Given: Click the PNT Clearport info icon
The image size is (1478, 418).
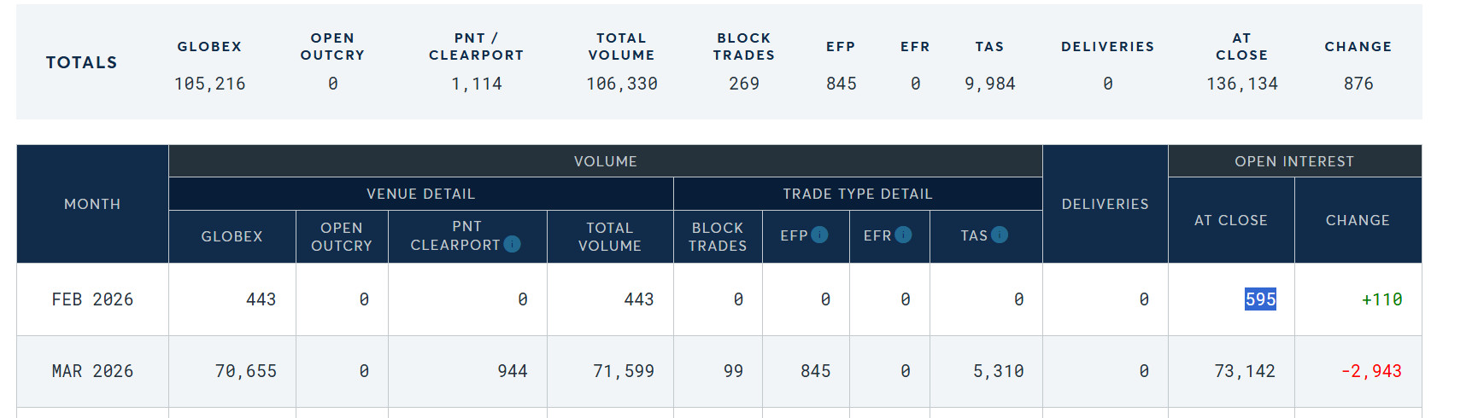Looking at the screenshot, I should click(512, 244).
